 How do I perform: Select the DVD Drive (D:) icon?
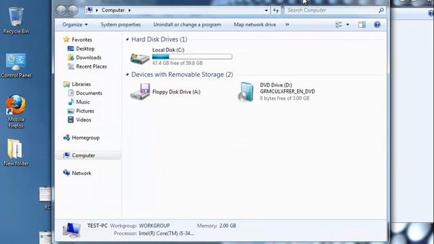coord(245,91)
